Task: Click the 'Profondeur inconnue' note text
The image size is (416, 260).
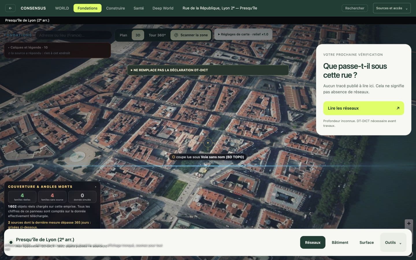Action: pyautogui.click(x=360, y=123)
